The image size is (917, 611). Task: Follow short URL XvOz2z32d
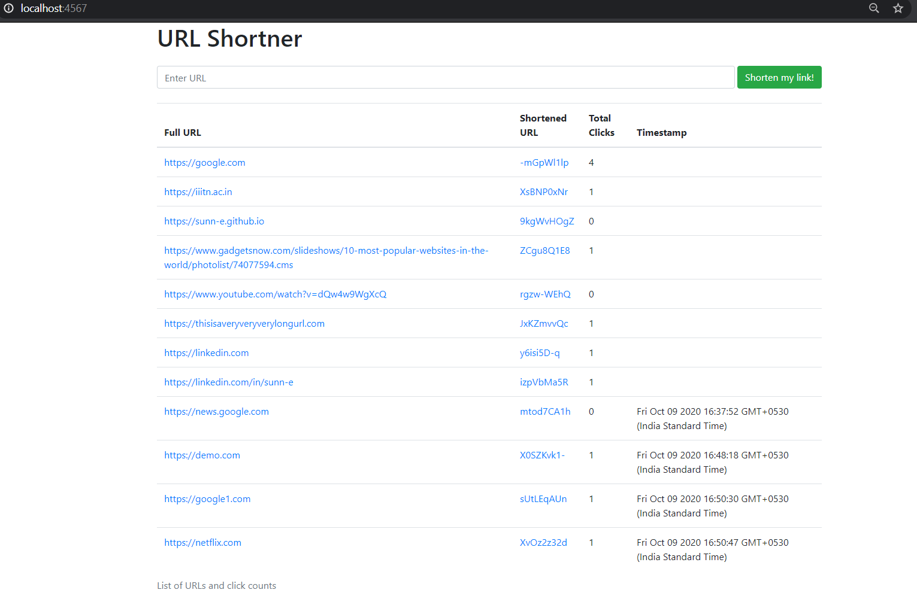(543, 542)
